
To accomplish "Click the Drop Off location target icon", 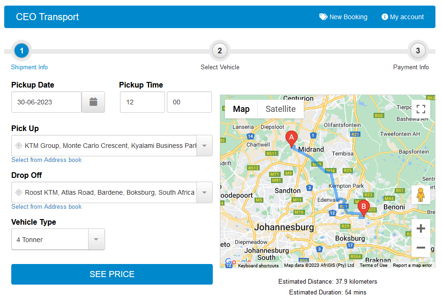I will 19,192.
